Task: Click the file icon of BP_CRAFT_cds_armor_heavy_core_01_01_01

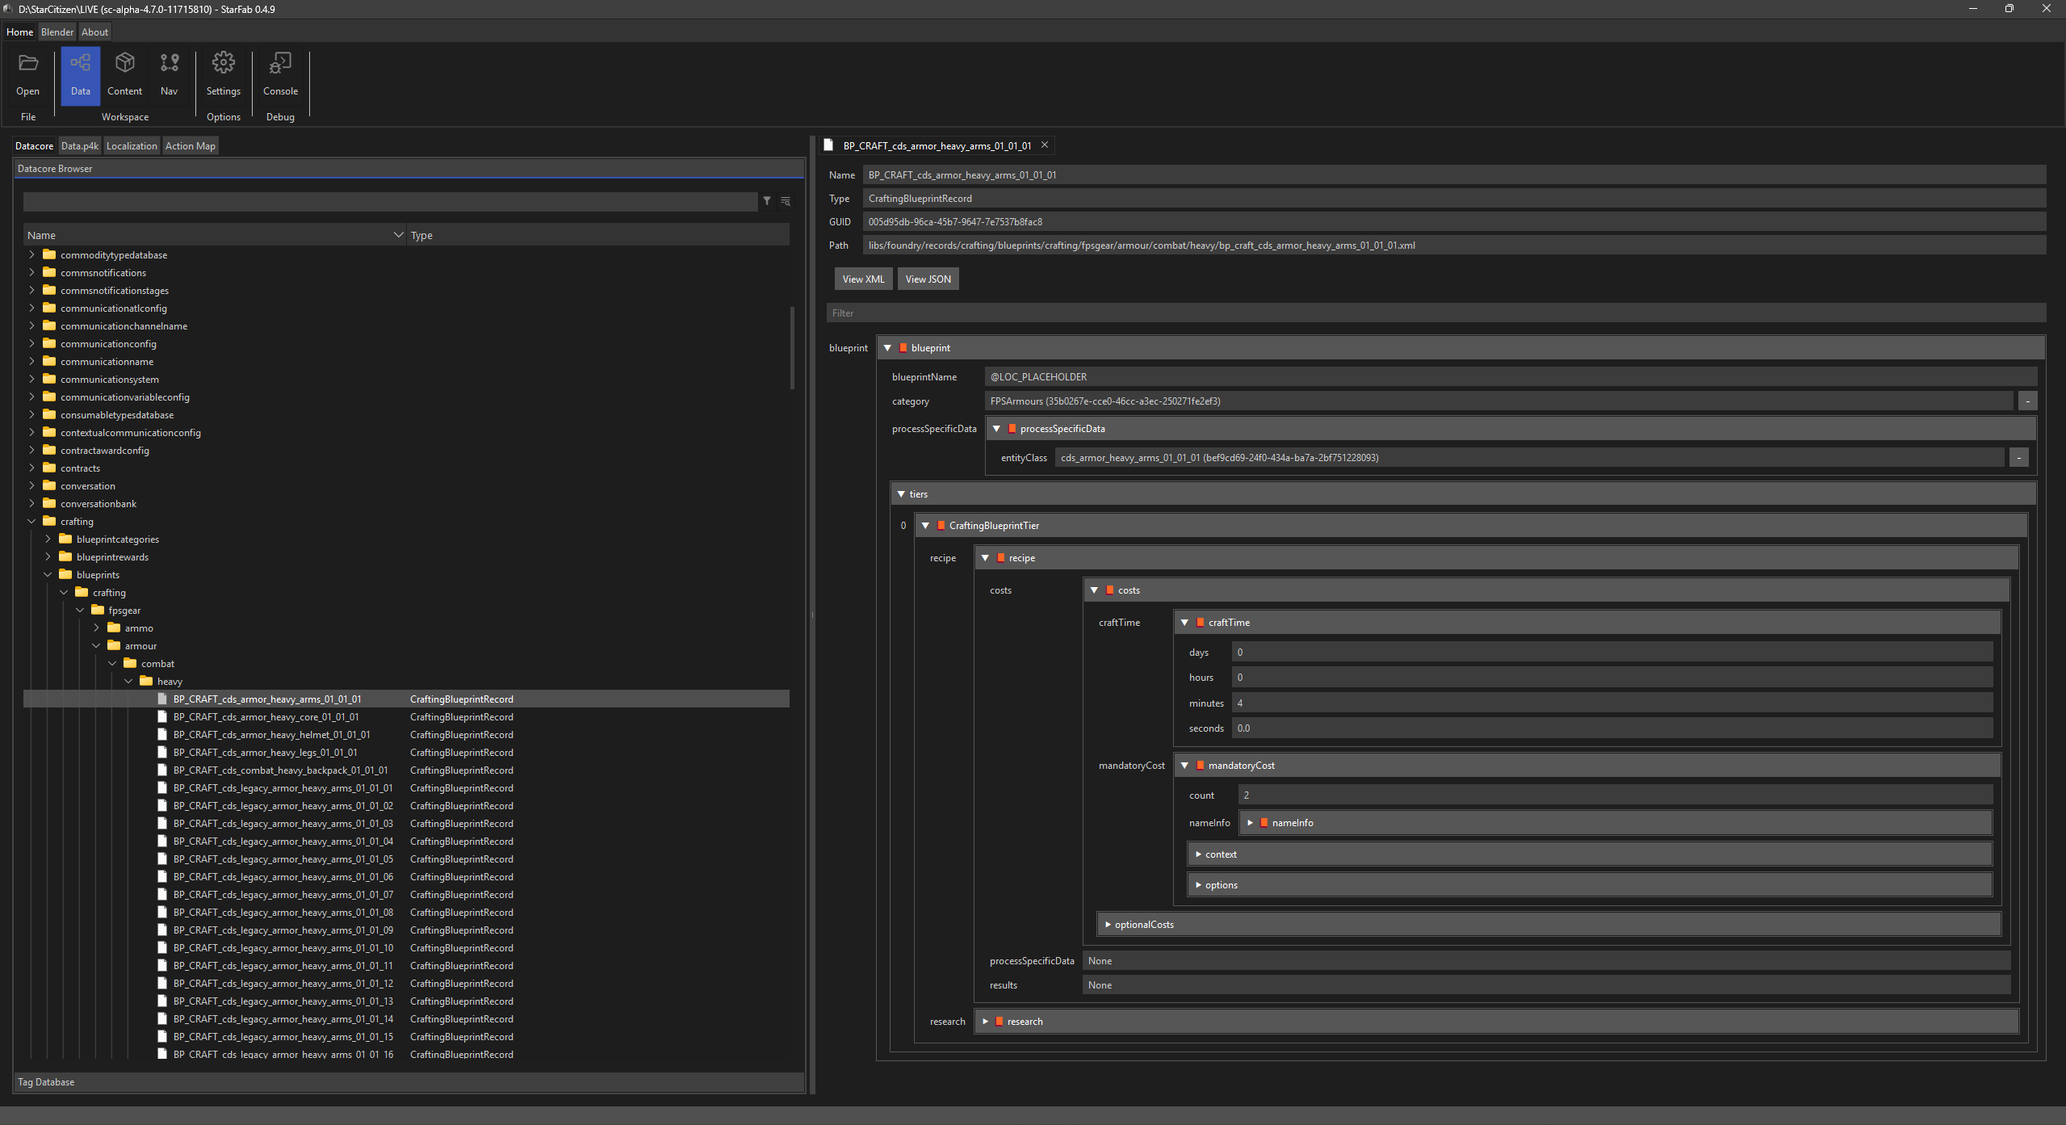Action: [162, 717]
